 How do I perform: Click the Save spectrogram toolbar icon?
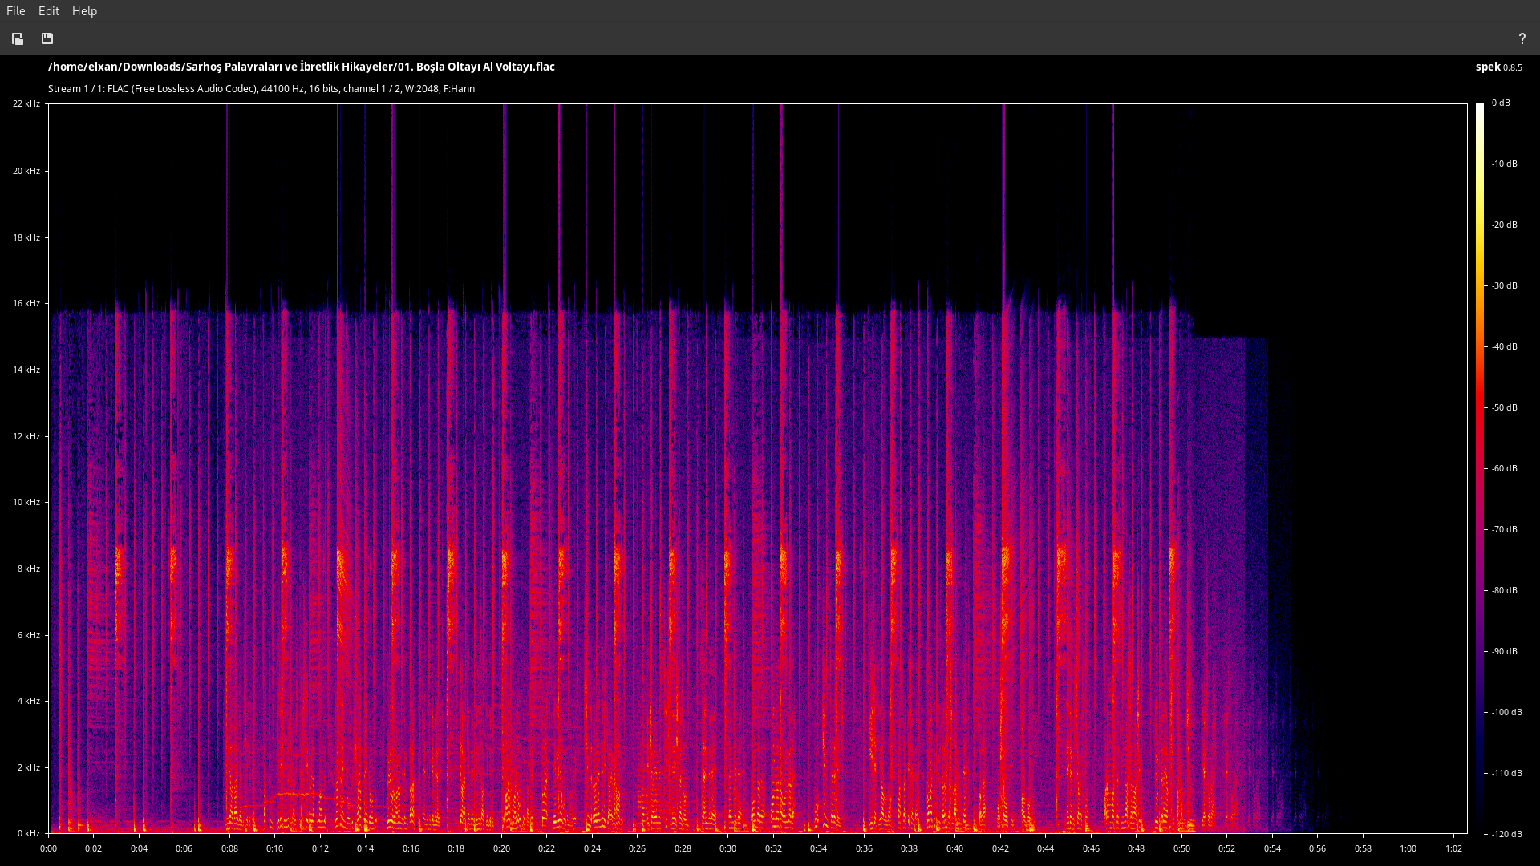coord(47,38)
